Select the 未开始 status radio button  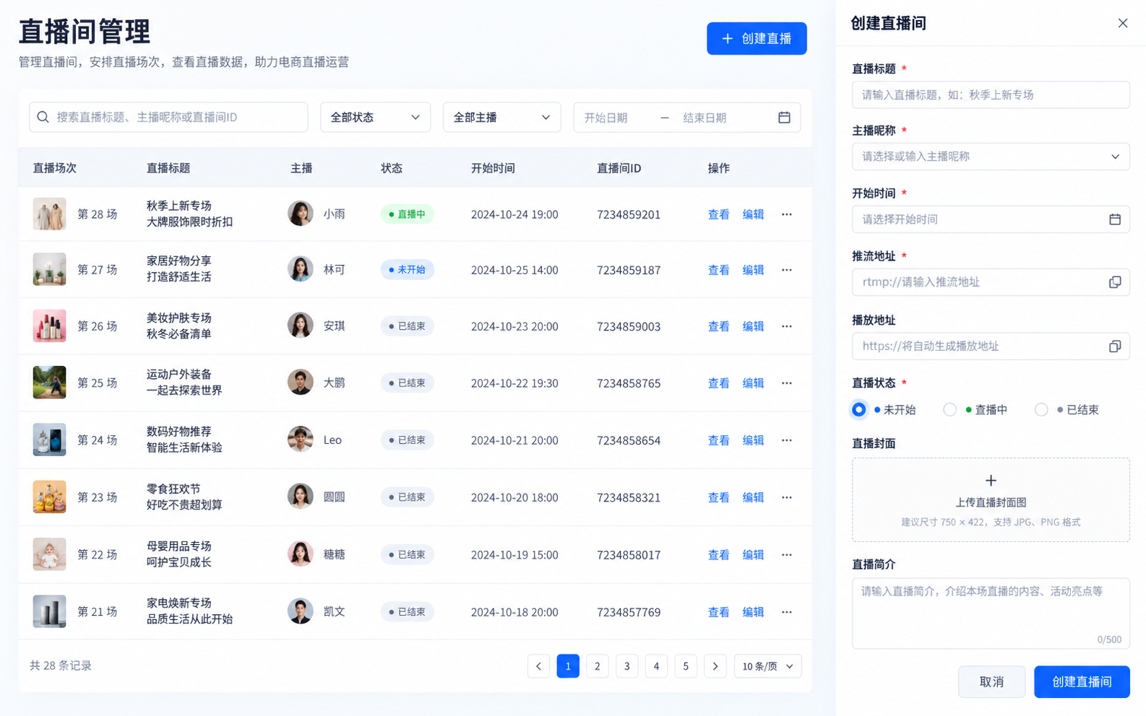pos(858,409)
